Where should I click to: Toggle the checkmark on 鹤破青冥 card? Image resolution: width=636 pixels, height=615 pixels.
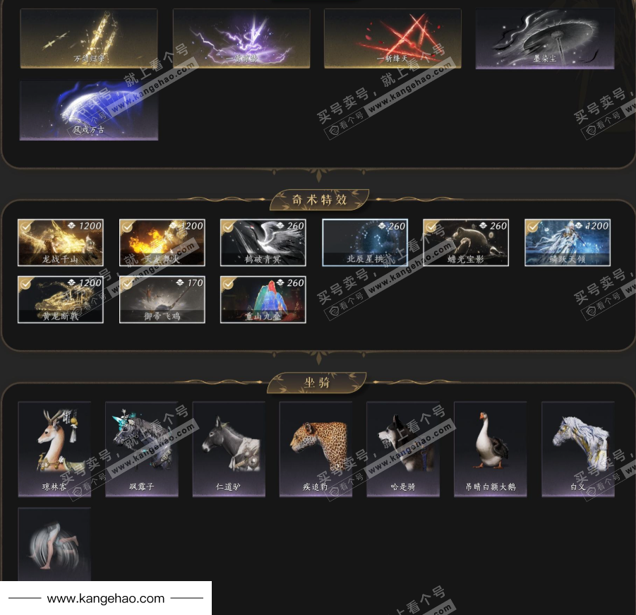click(228, 227)
